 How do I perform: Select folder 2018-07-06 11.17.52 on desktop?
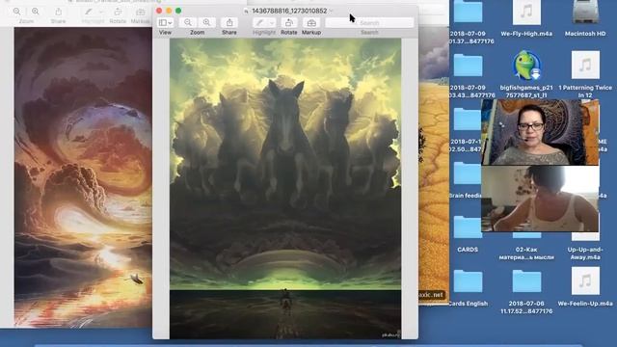click(526, 281)
